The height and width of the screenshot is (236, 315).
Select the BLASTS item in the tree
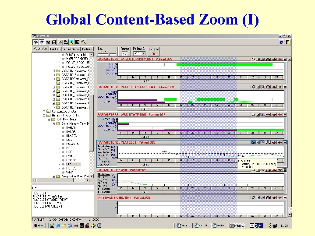click(x=71, y=136)
